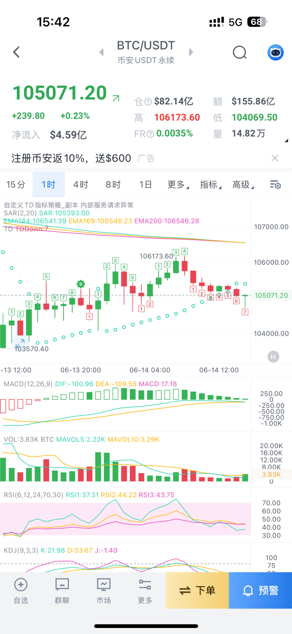This screenshot has height=634, width=292.
Task: Tap the BTC/USDT pair title
Action: pyautogui.click(x=146, y=46)
